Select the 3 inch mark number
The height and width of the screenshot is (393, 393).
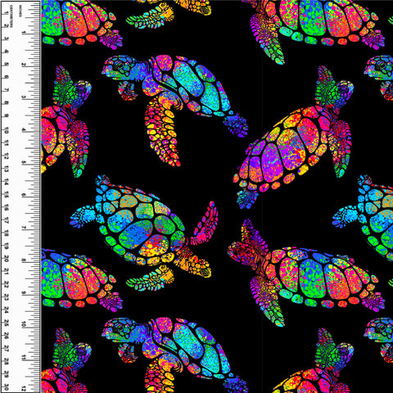[x=24, y=97]
